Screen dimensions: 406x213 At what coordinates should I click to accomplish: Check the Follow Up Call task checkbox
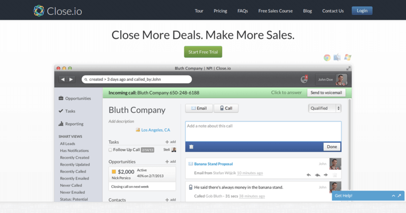point(111,150)
